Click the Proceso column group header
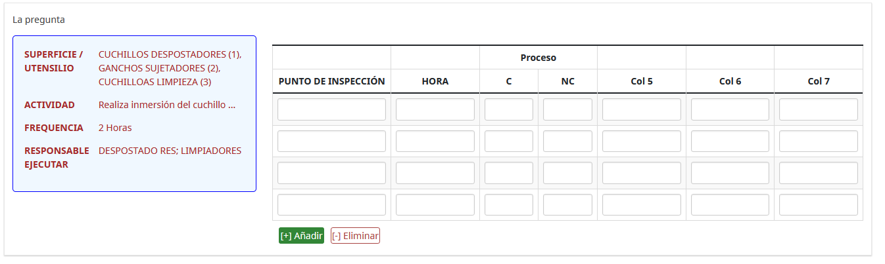Image resolution: width=885 pixels, height=264 pixels. (538, 58)
